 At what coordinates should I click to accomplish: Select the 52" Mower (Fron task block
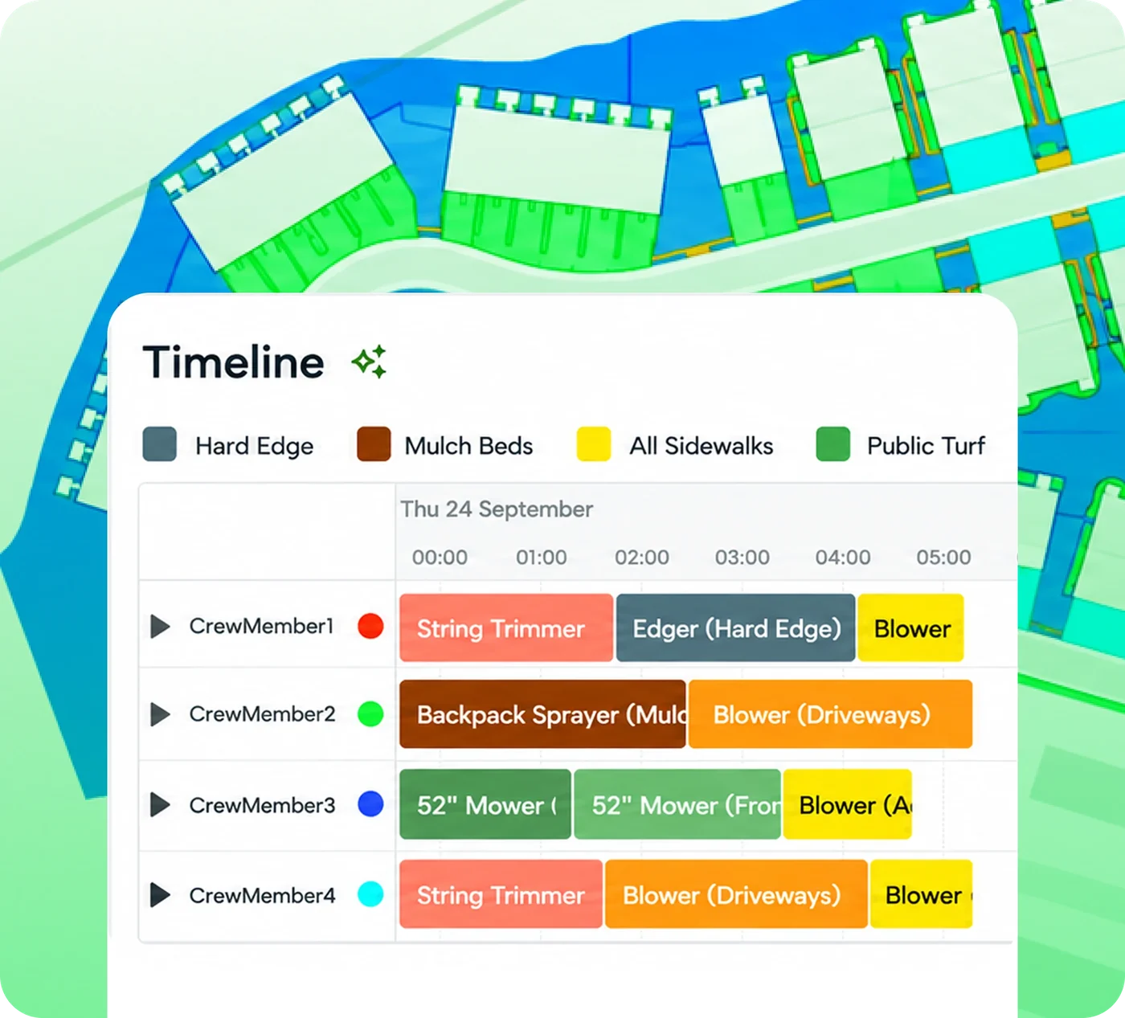pos(677,804)
